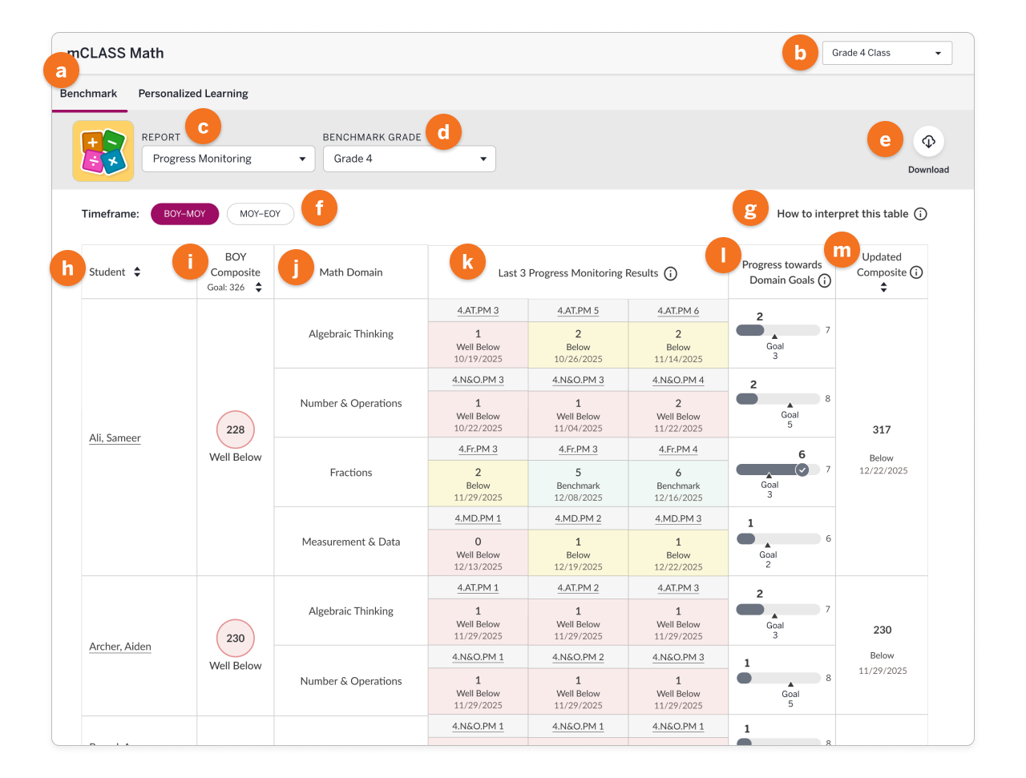
Task: Open the 4.MD.PM 2 assessment link
Action: (578, 519)
